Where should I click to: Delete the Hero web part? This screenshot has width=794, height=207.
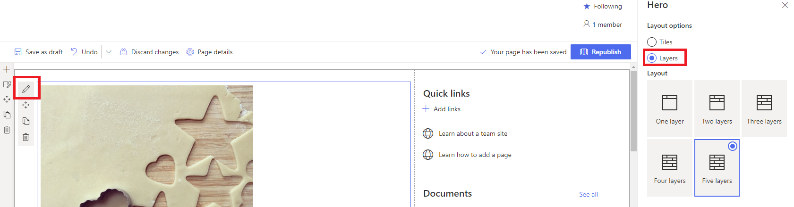pos(26,137)
